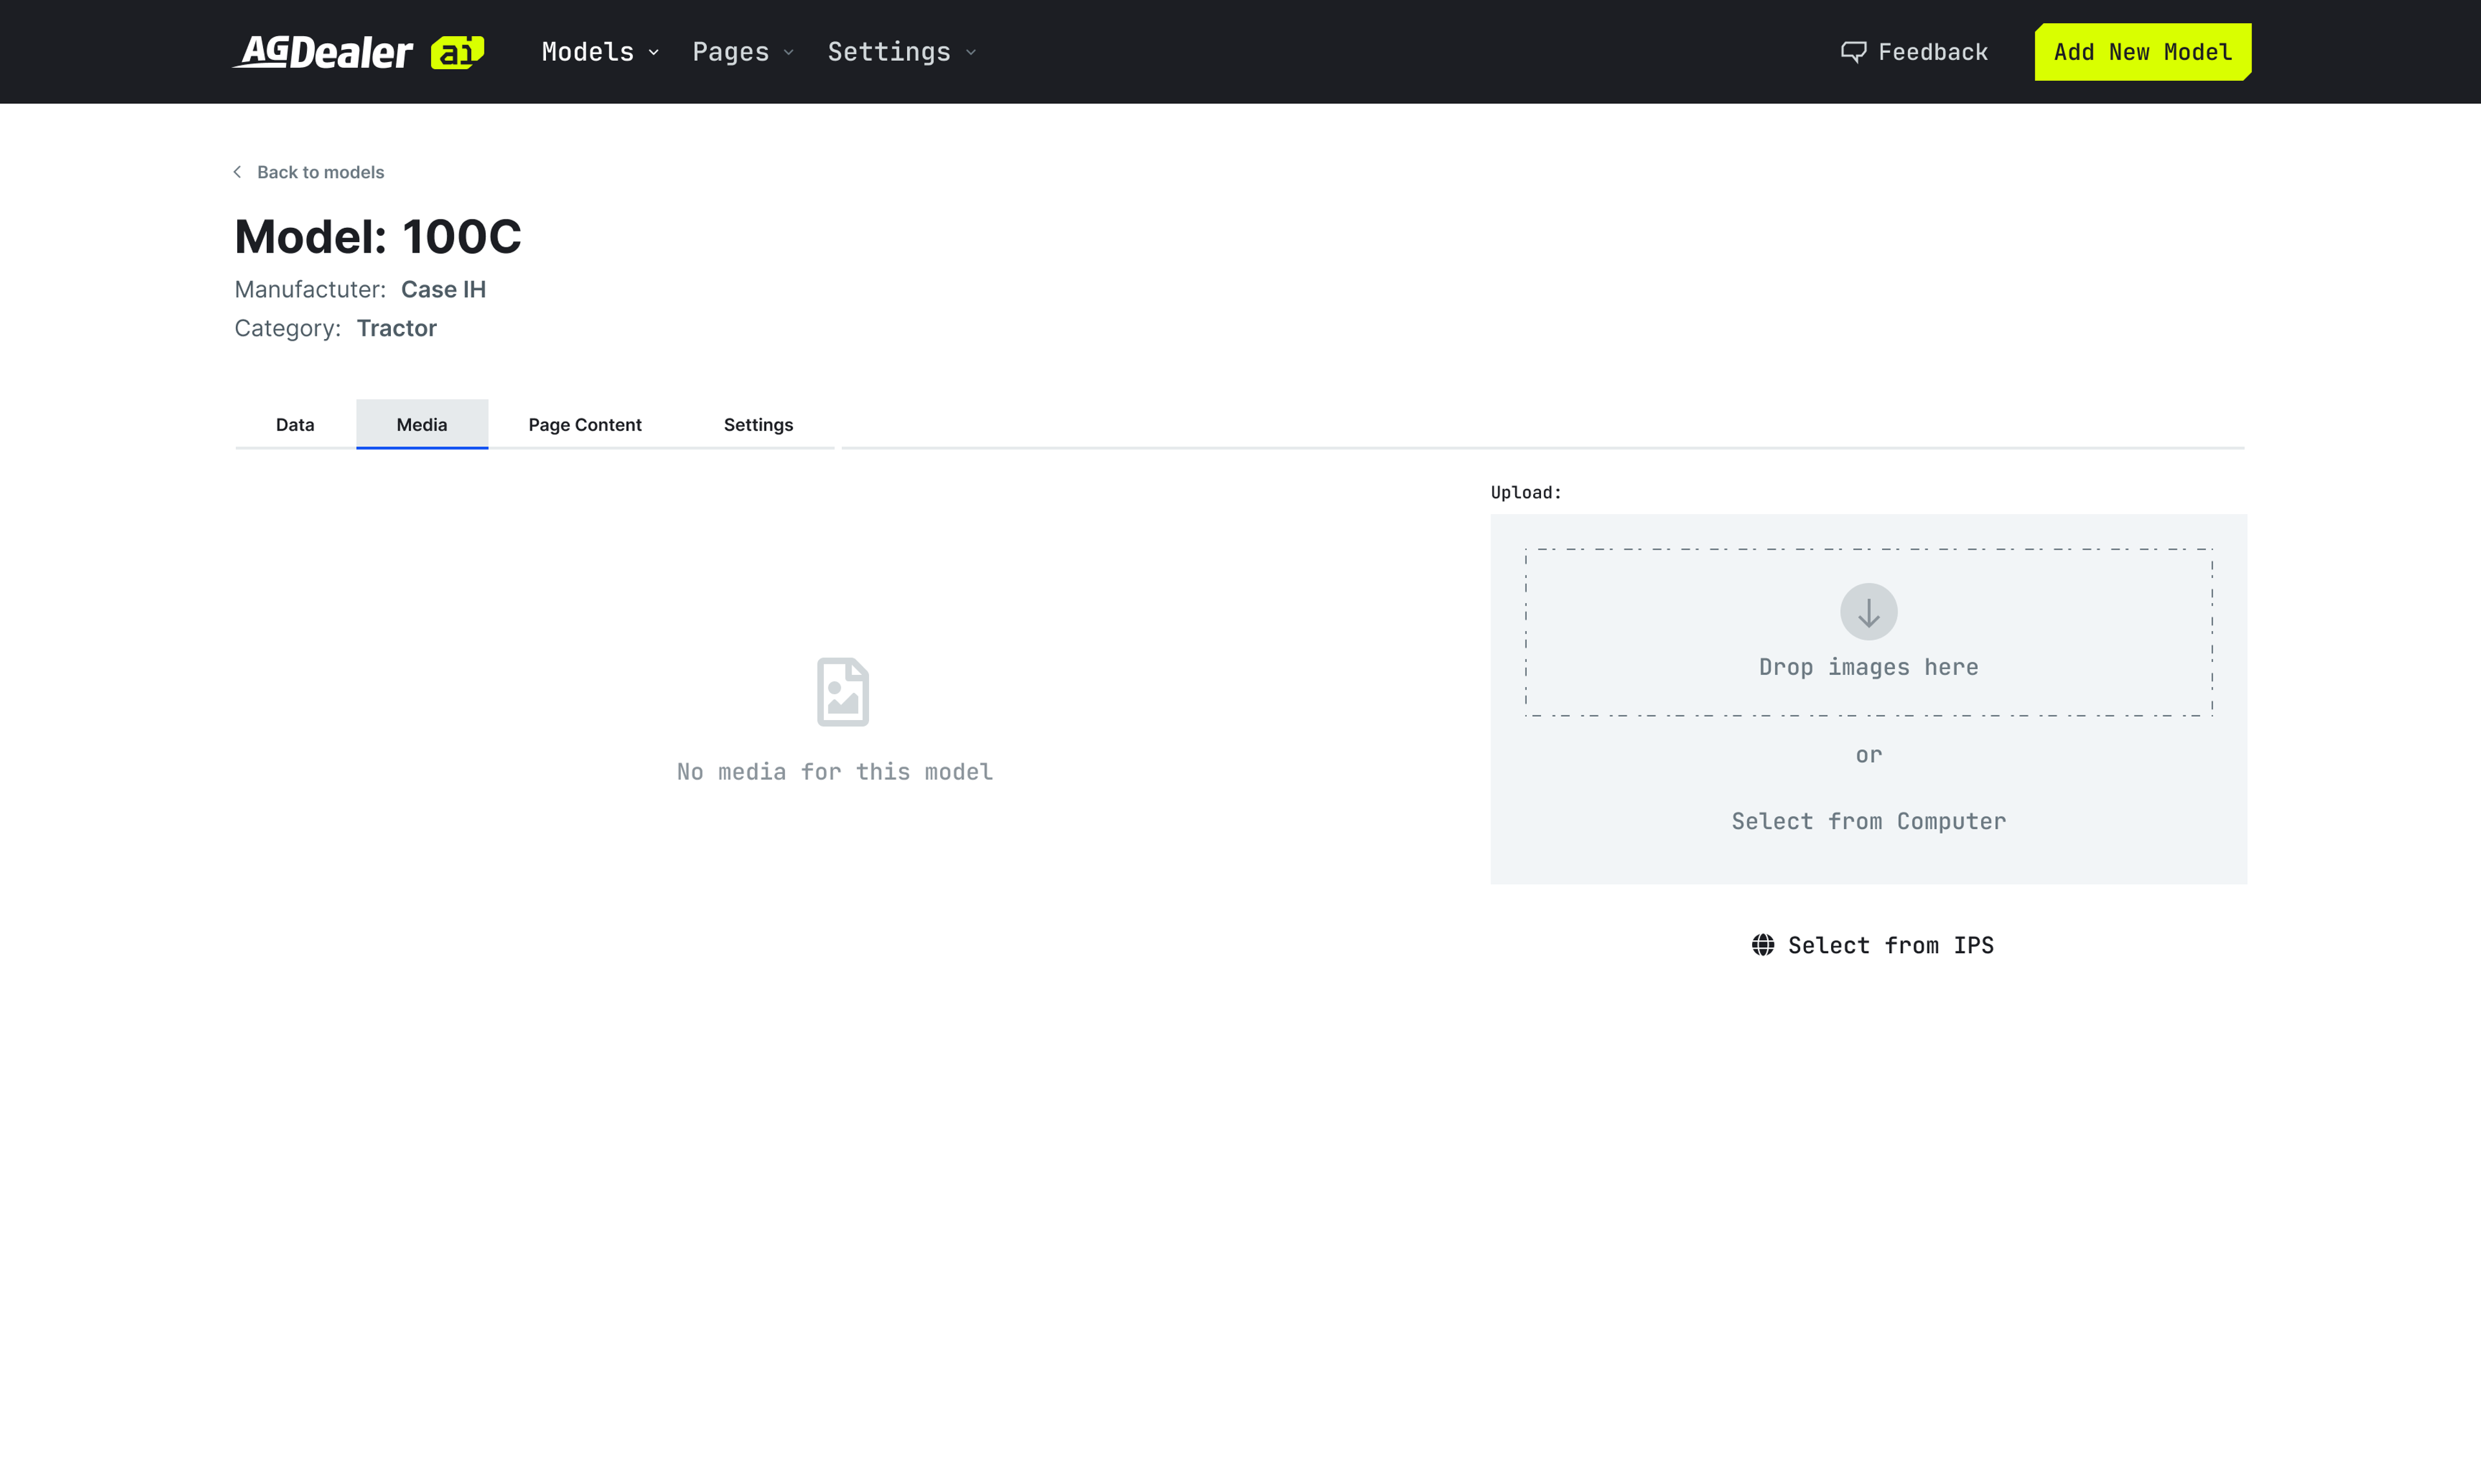
Task: Go to the model Settings tab
Action: (759, 425)
